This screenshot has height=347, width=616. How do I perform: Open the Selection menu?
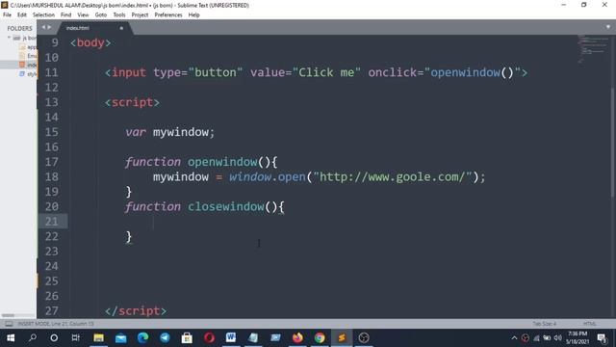[x=43, y=15]
